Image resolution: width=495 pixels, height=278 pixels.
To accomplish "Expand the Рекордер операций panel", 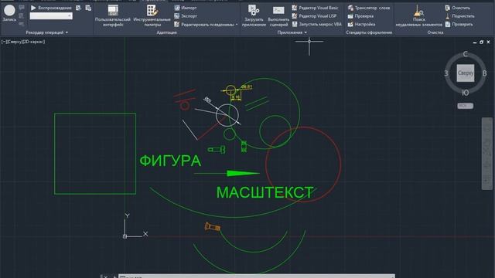I will (x=46, y=32).
